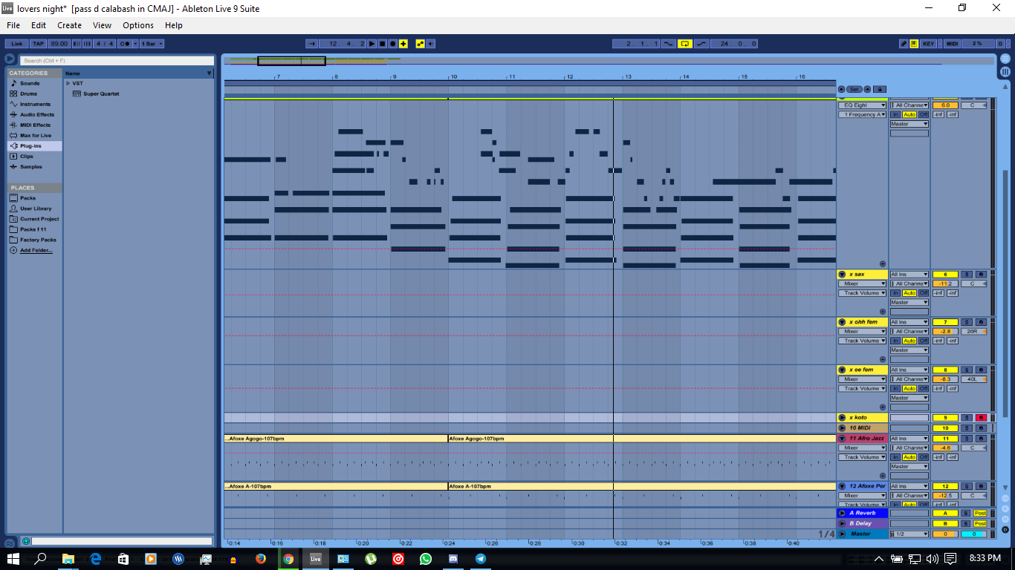Select the Draw Mode pencil tool
The image size is (1015, 570).
tap(904, 44)
